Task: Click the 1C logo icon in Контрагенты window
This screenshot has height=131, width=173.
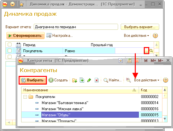Action: [x=21, y=61]
